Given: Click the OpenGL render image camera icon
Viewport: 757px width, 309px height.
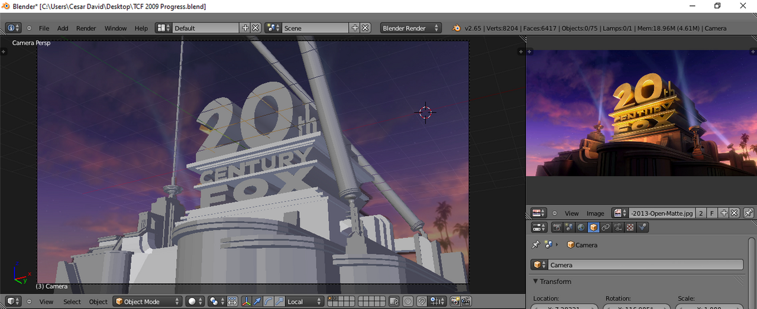Looking at the screenshot, I should [x=455, y=301].
